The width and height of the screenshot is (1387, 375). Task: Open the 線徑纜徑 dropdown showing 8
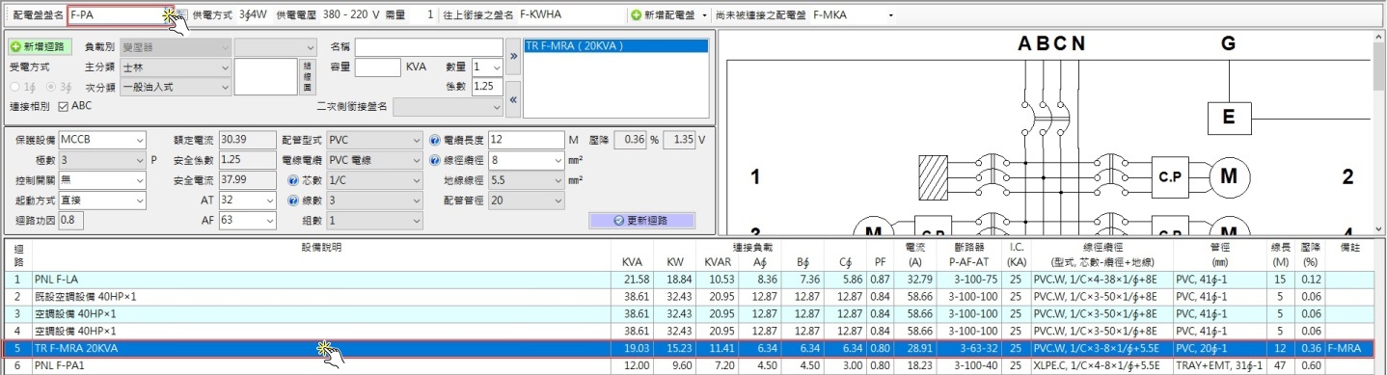point(526,160)
